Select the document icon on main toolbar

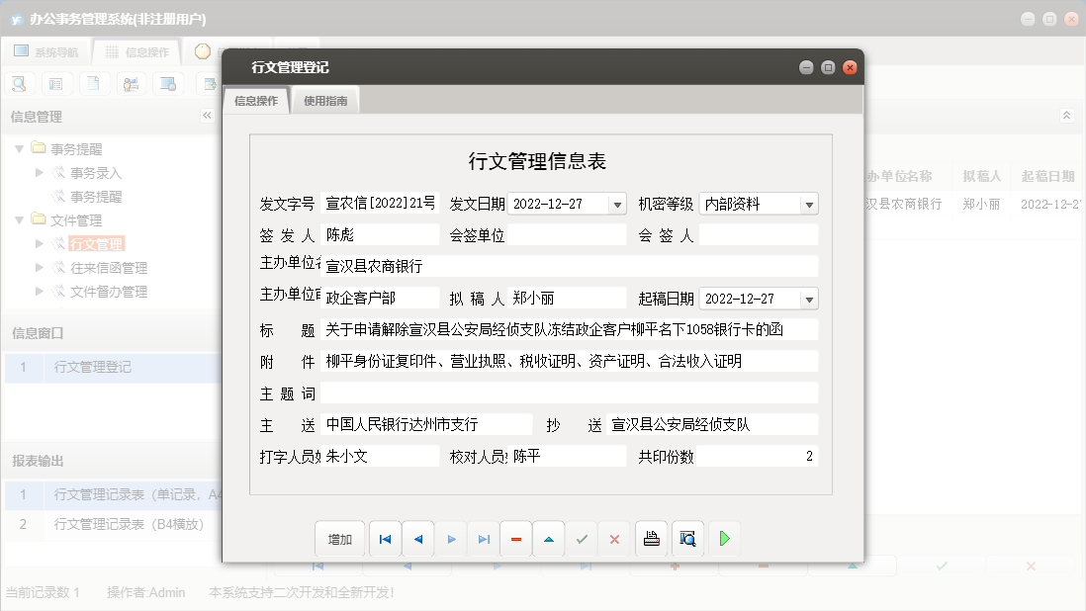(93, 84)
